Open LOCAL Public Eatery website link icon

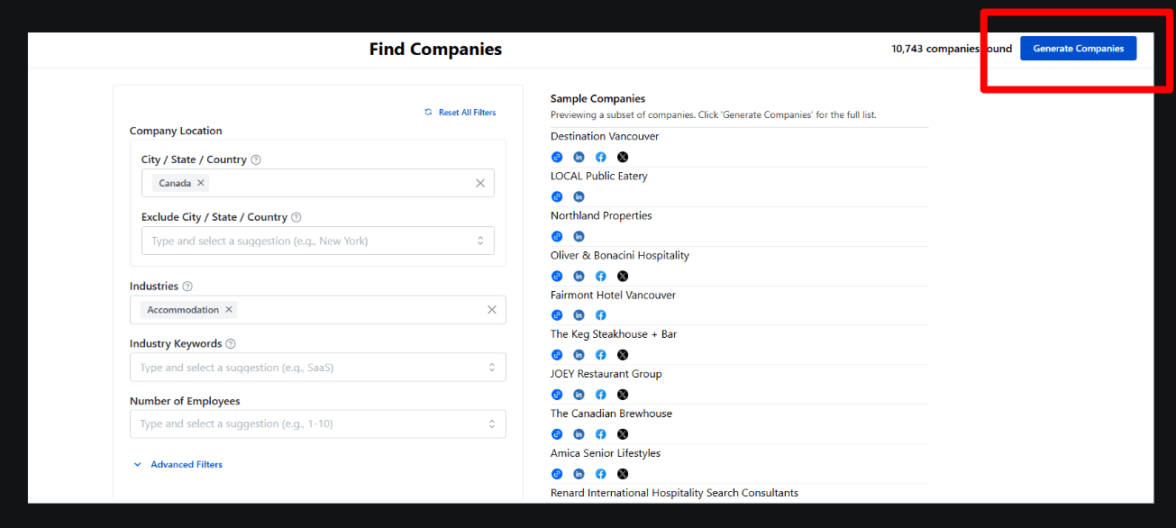point(557,196)
